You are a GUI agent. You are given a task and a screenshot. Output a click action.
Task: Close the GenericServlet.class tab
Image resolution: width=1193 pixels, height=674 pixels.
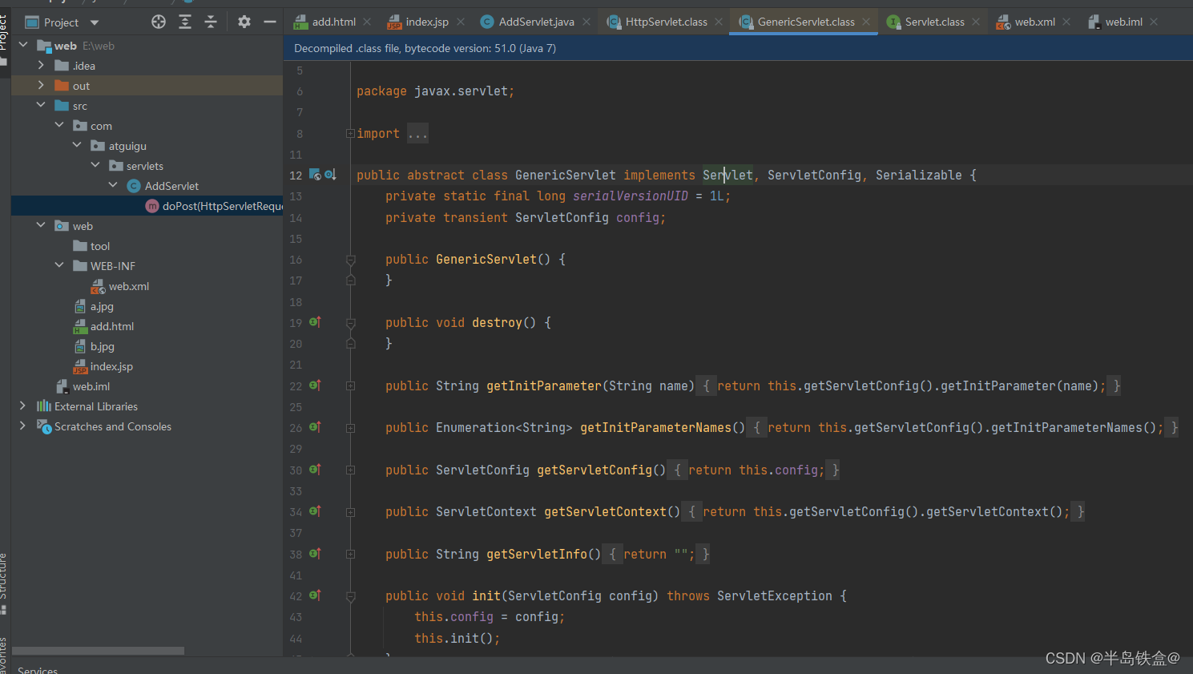(866, 22)
